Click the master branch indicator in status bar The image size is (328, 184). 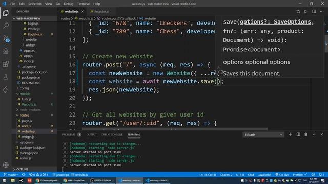11,175
